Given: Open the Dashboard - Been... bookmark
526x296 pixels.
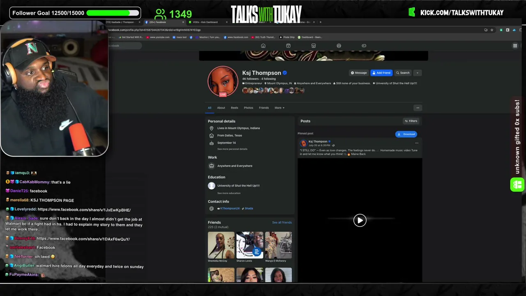Looking at the screenshot, I should pos(310,37).
